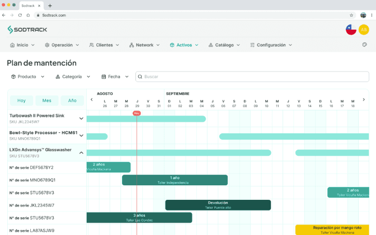Open the Operación menu
This screenshot has width=376, height=235.
point(62,45)
